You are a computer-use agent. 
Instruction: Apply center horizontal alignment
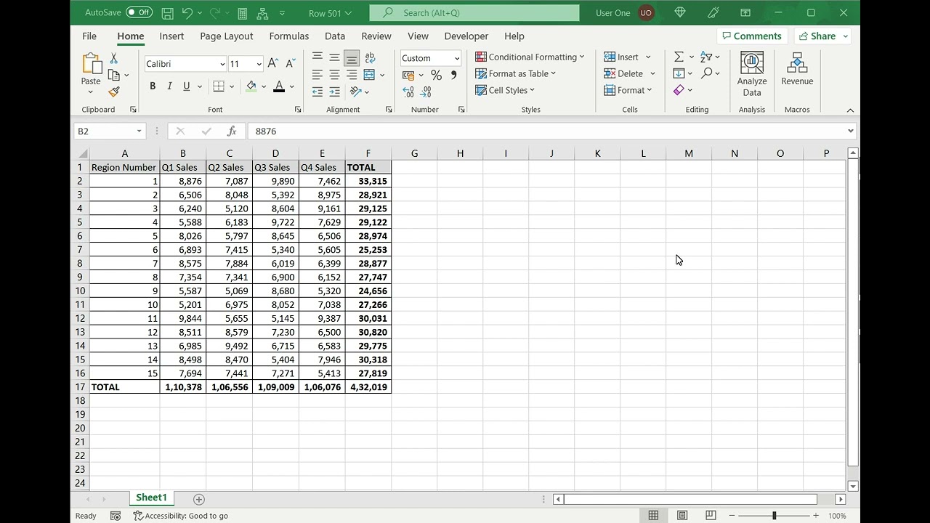click(334, 75)
